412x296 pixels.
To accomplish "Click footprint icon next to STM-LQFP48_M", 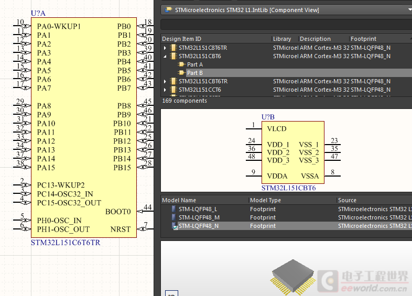I will pyautogui.click(x=174, y=217).
